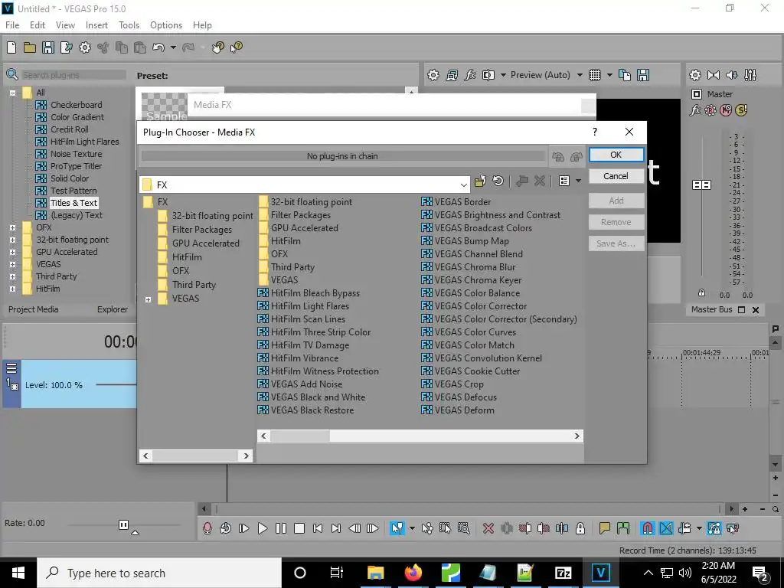Toggle Ignore Event Grouping icon
The height and width of the screenshot is (588, 784).
click(733, 528)
